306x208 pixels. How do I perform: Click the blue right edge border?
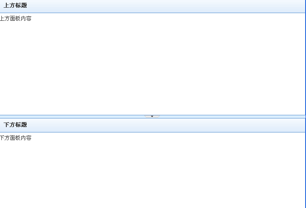[x=306, y=104]
